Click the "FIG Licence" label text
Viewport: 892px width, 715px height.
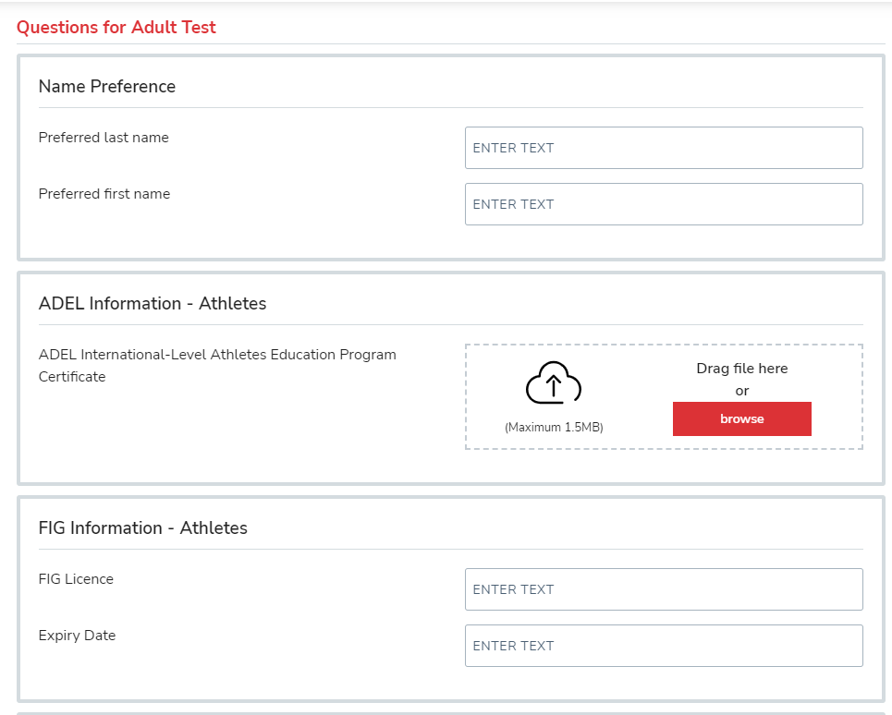[76, 579]
